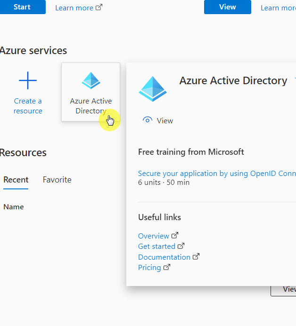Screen dimensions: 296x326
Task: Click the external-link icon next to Documentation
Action: [196, 256]
